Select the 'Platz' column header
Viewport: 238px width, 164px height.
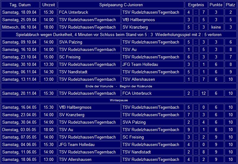point(231,5)
